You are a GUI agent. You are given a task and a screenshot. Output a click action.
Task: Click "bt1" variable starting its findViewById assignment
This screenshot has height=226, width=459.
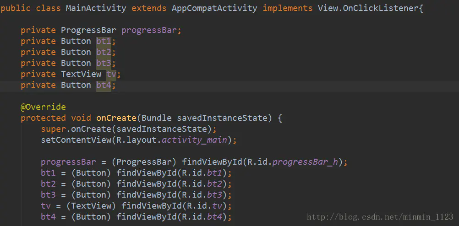click(x=48, y=173)
